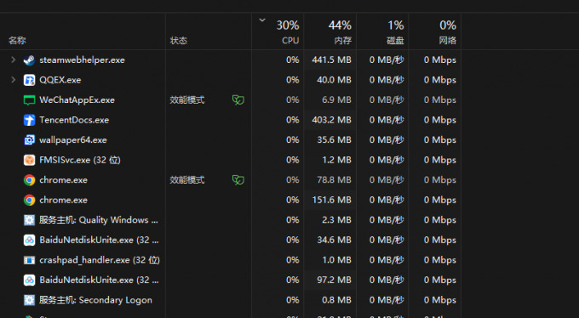Click the 78.8 MB memory value
The image size is (579, 318).
click(x=334, y=180)
